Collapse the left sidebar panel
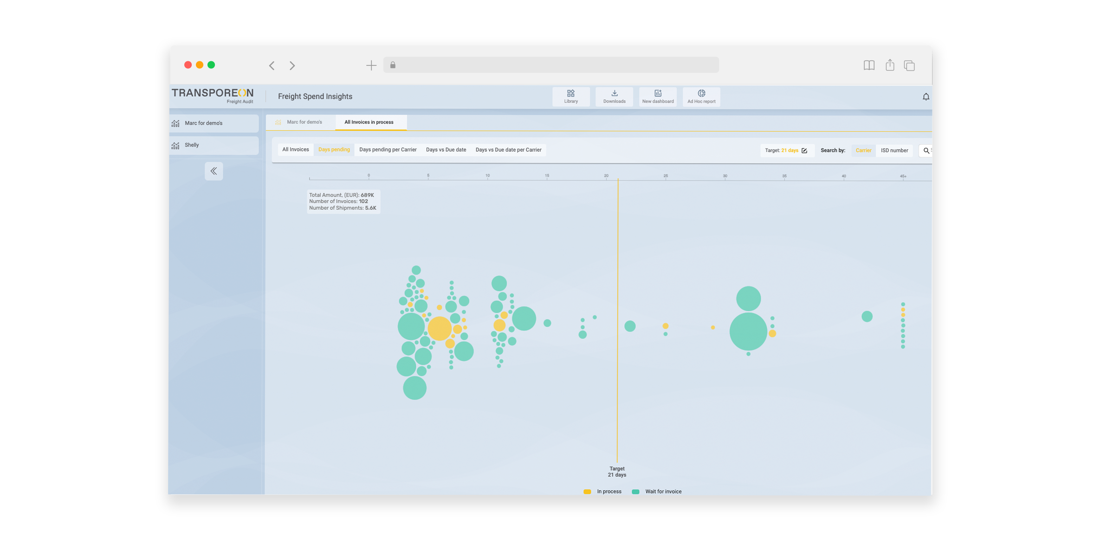 tap(214, 171)
